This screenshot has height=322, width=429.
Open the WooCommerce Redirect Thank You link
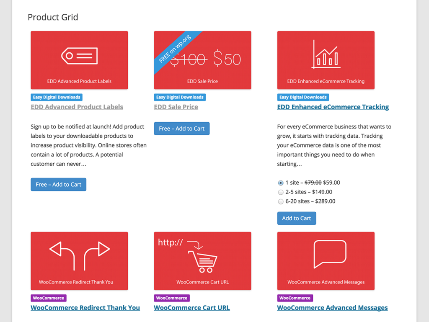[x=85, y=307]
